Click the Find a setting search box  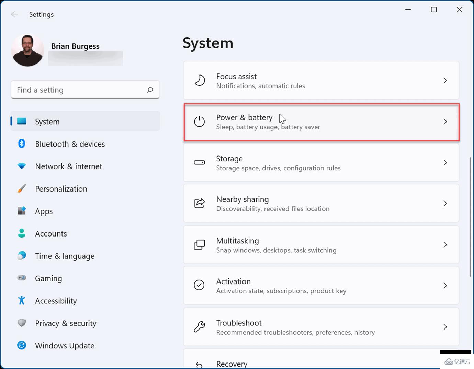pos(85,90)
